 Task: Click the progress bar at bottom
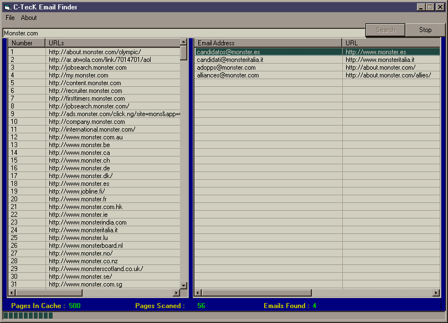tap(29, 316)
